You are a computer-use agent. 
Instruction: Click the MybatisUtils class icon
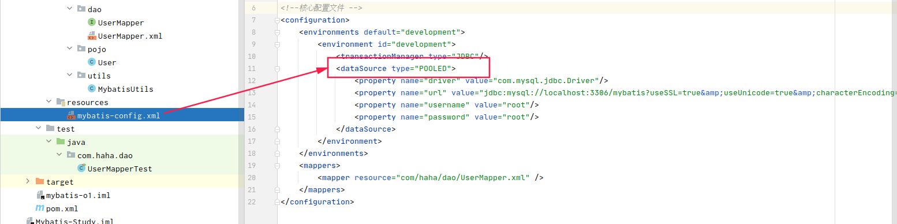[x=91, y=89]
